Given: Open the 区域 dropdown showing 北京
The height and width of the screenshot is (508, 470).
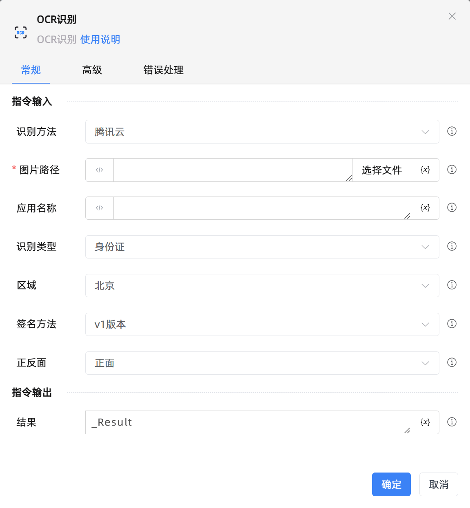Looking at the screenshot, I should click(262, 285).
